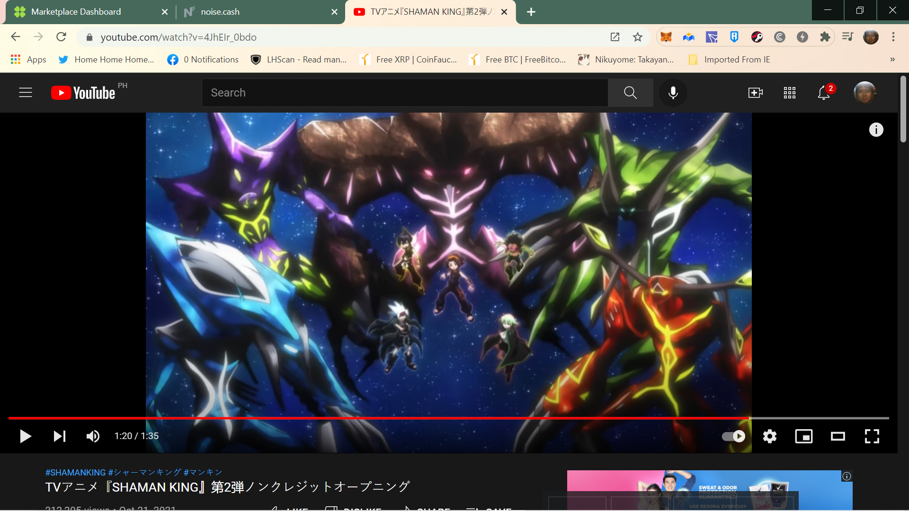909x511 pixels.
Task: Open the Chrome three-dot menu
Action: pos(893,37)
